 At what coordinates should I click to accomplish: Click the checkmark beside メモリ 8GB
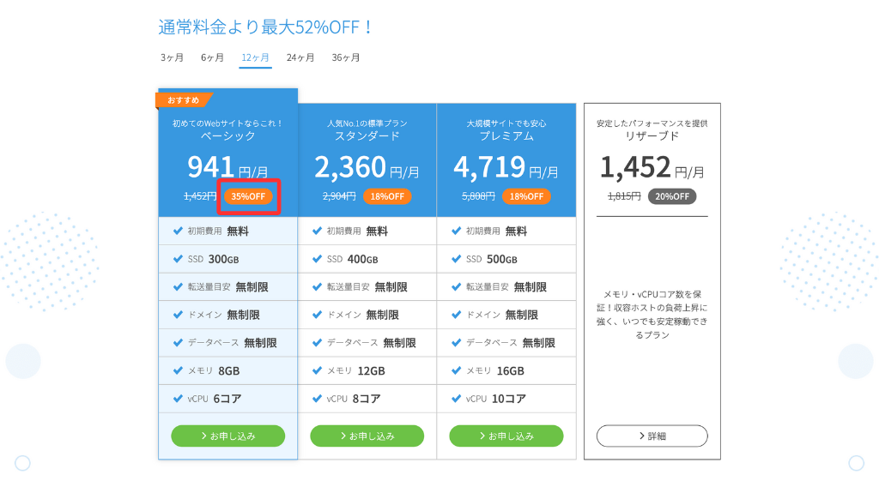point(178,370)
